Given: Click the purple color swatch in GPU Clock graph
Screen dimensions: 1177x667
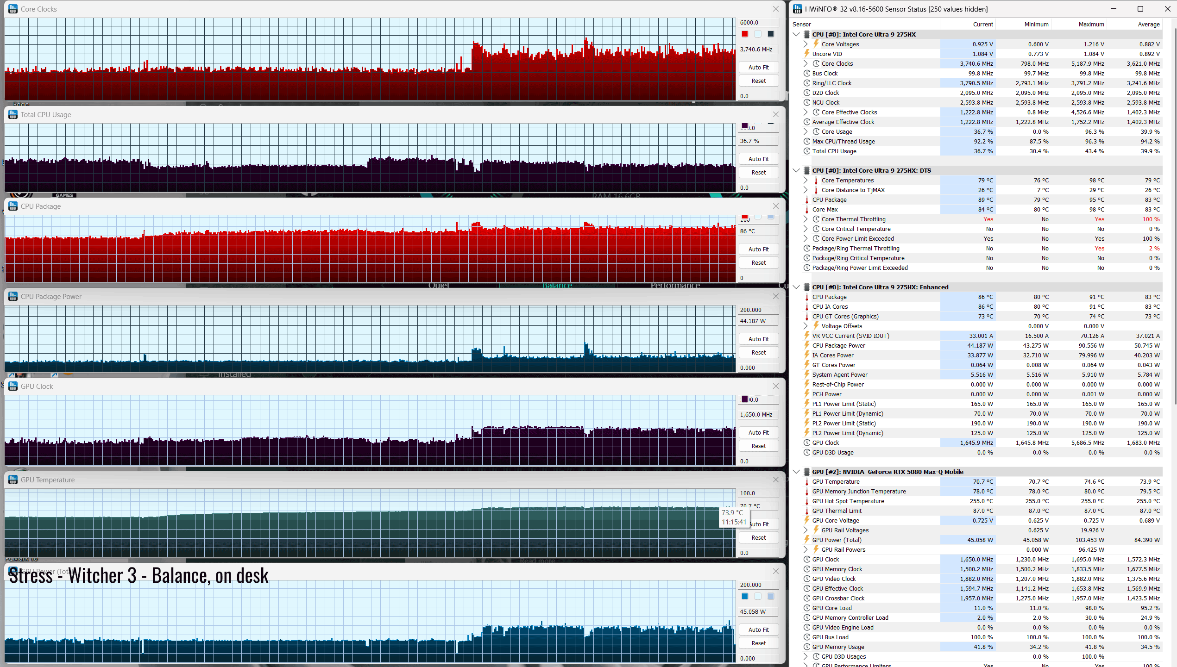Looking at the screenshot, I should 745,399.
